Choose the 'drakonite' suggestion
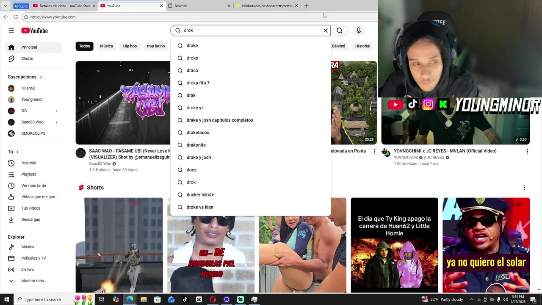 coord(250,145)
